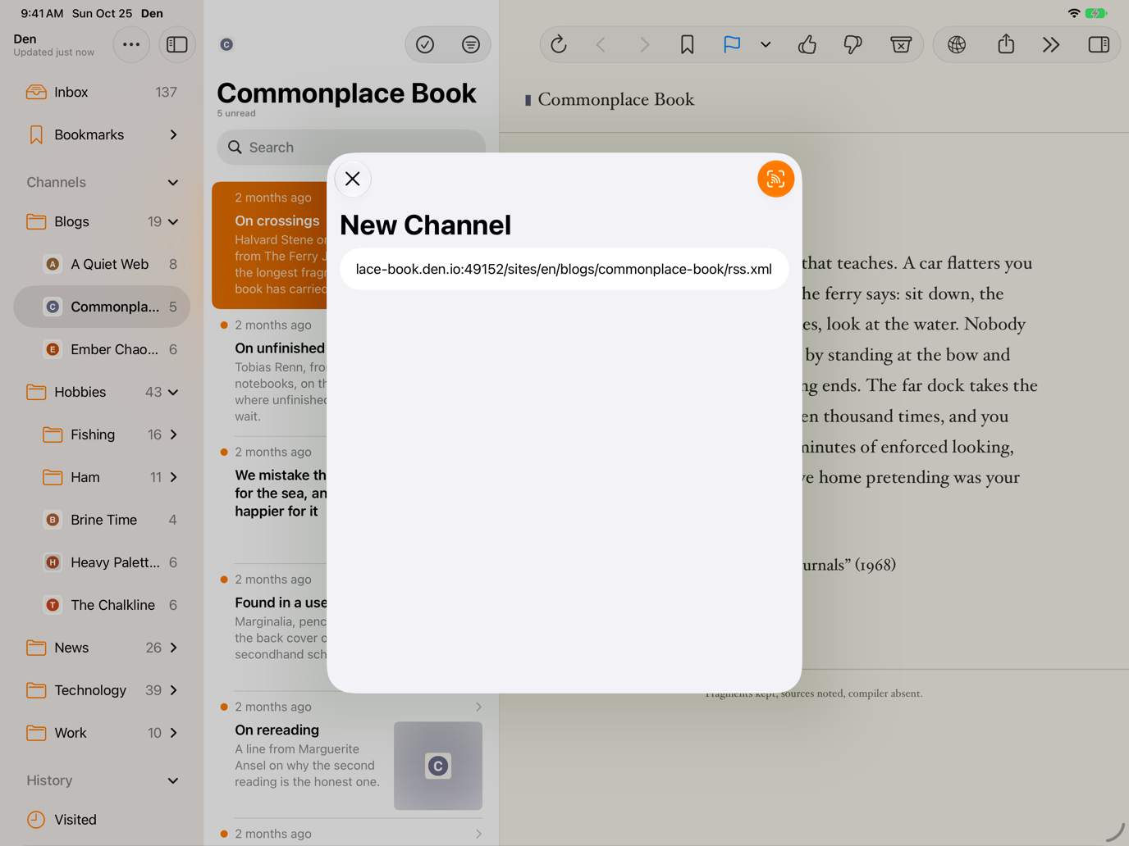Screen dimensions: 1129x846
Task: Close the New Channel dialog
Action: point(353,179)
